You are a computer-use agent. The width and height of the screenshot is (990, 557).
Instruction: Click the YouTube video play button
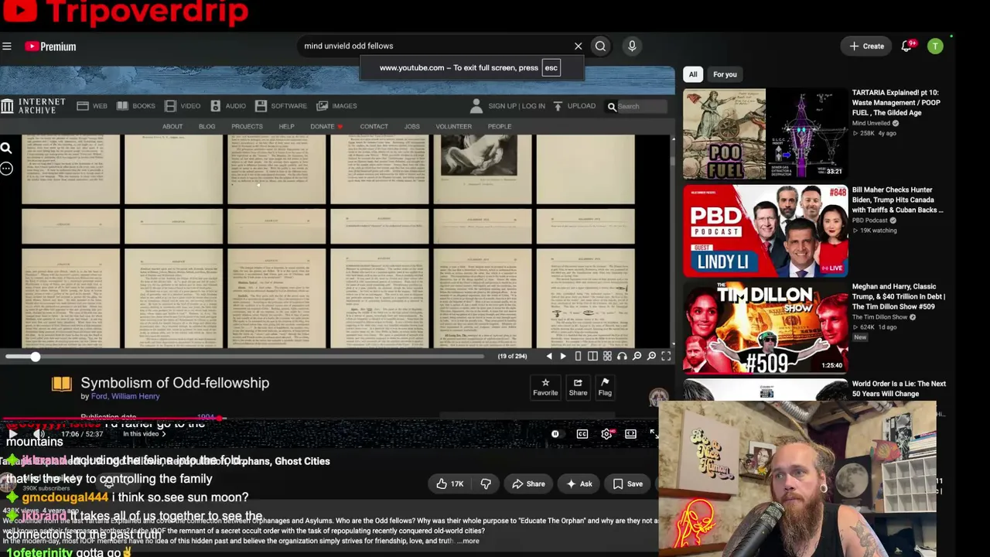coord(12,434)
